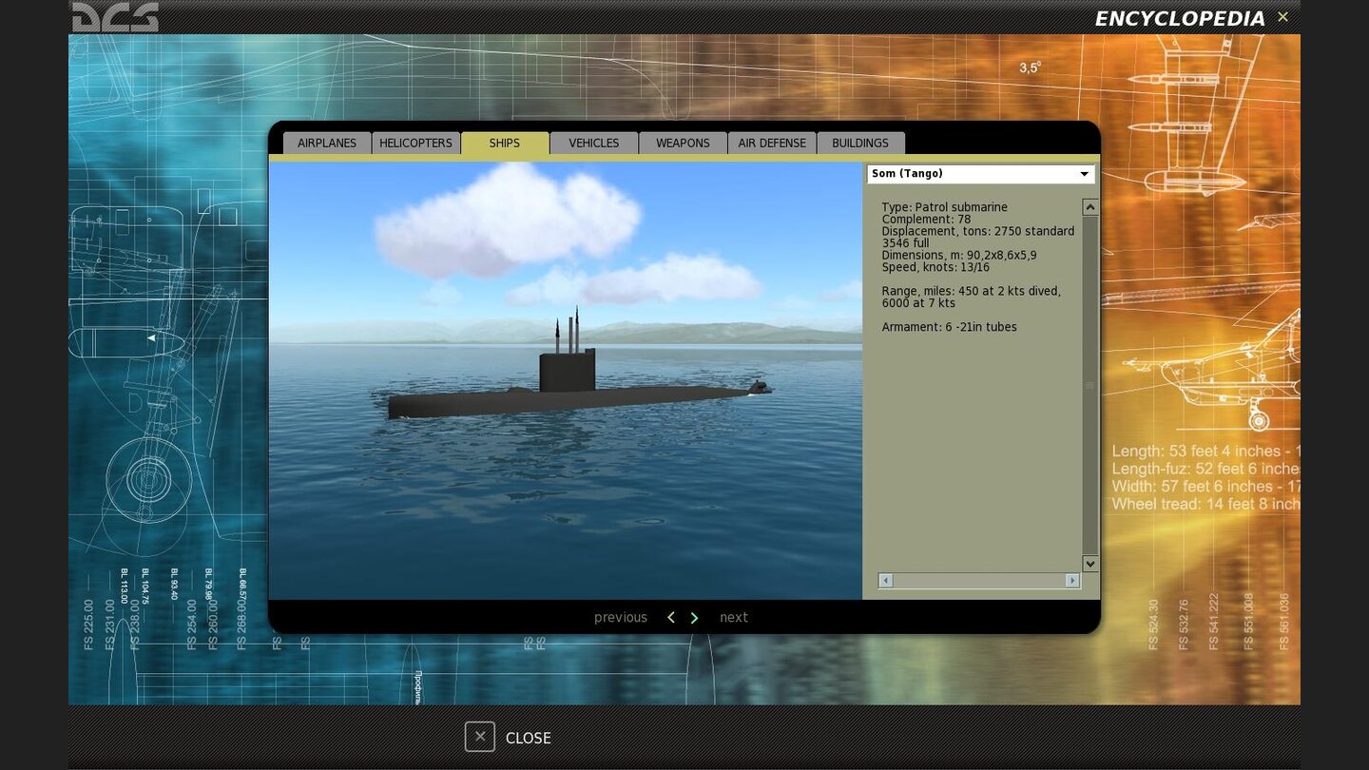
Task: Click the 'Type: Patrol submarine' text
Action: point(944,207)
